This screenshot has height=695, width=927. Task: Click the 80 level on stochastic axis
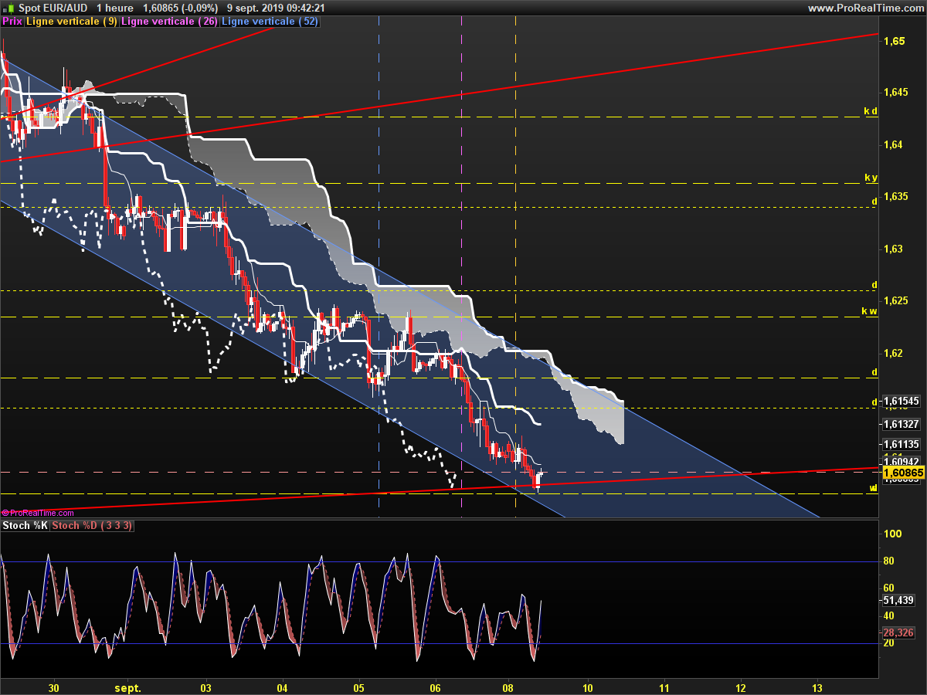coord(890,561)
